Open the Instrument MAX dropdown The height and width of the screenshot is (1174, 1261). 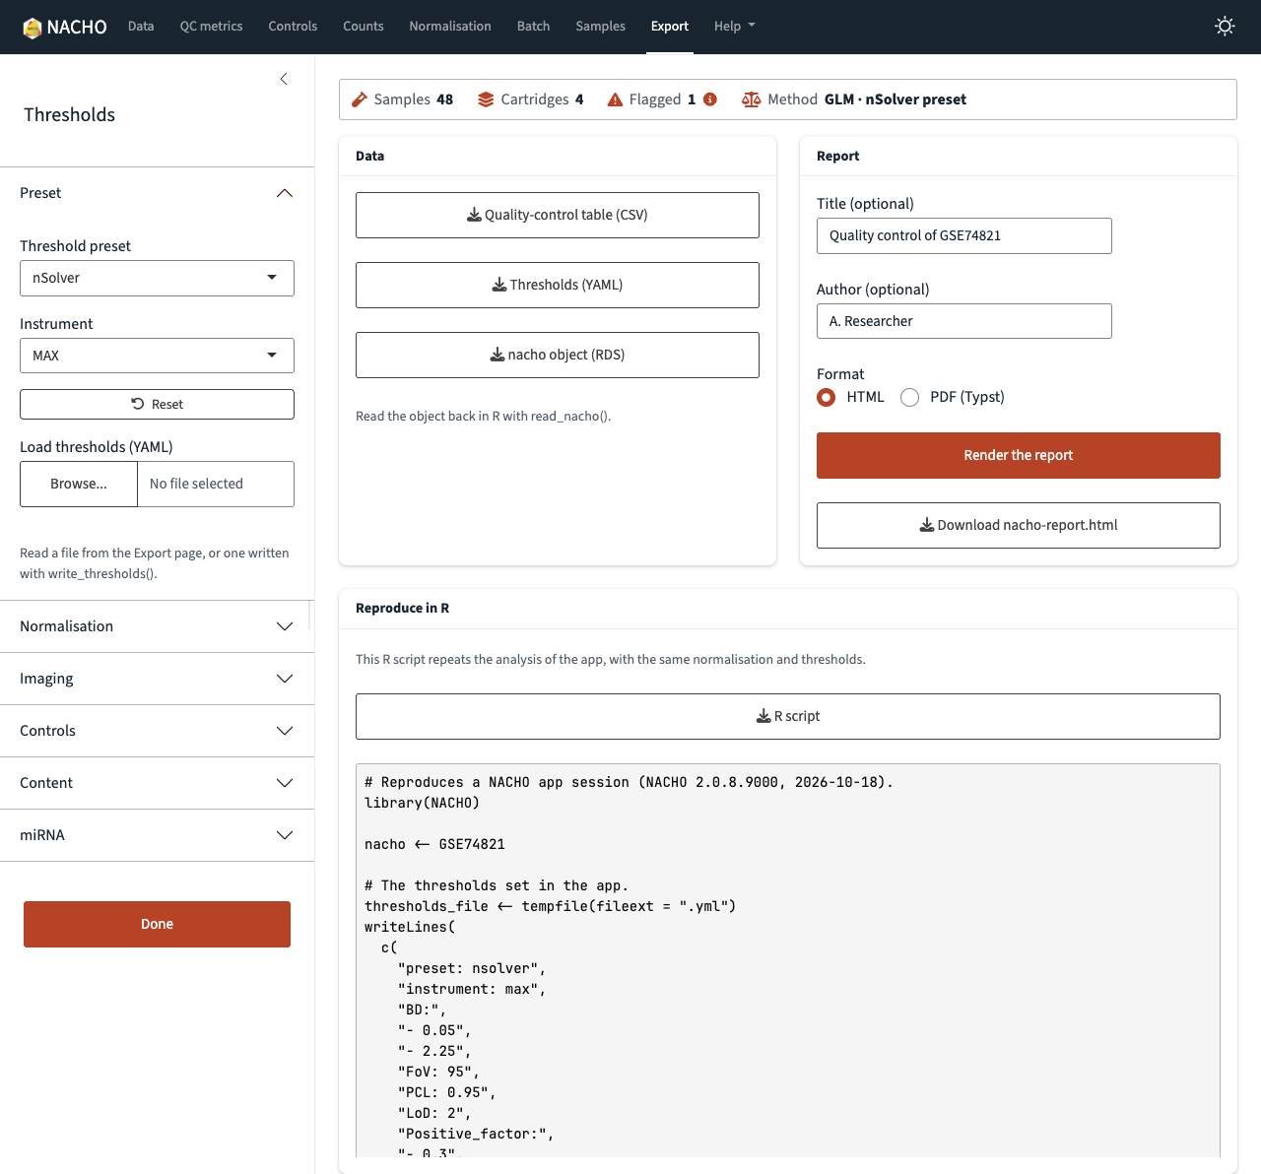[x=157, y=356]
